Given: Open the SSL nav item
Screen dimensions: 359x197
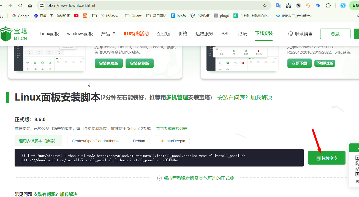Looking at the screenshot, I should pyautogui.click(x=225, y=34).
